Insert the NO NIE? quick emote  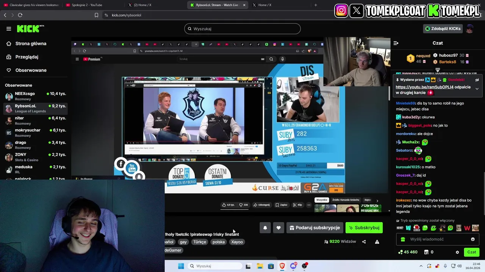(400, 228)
